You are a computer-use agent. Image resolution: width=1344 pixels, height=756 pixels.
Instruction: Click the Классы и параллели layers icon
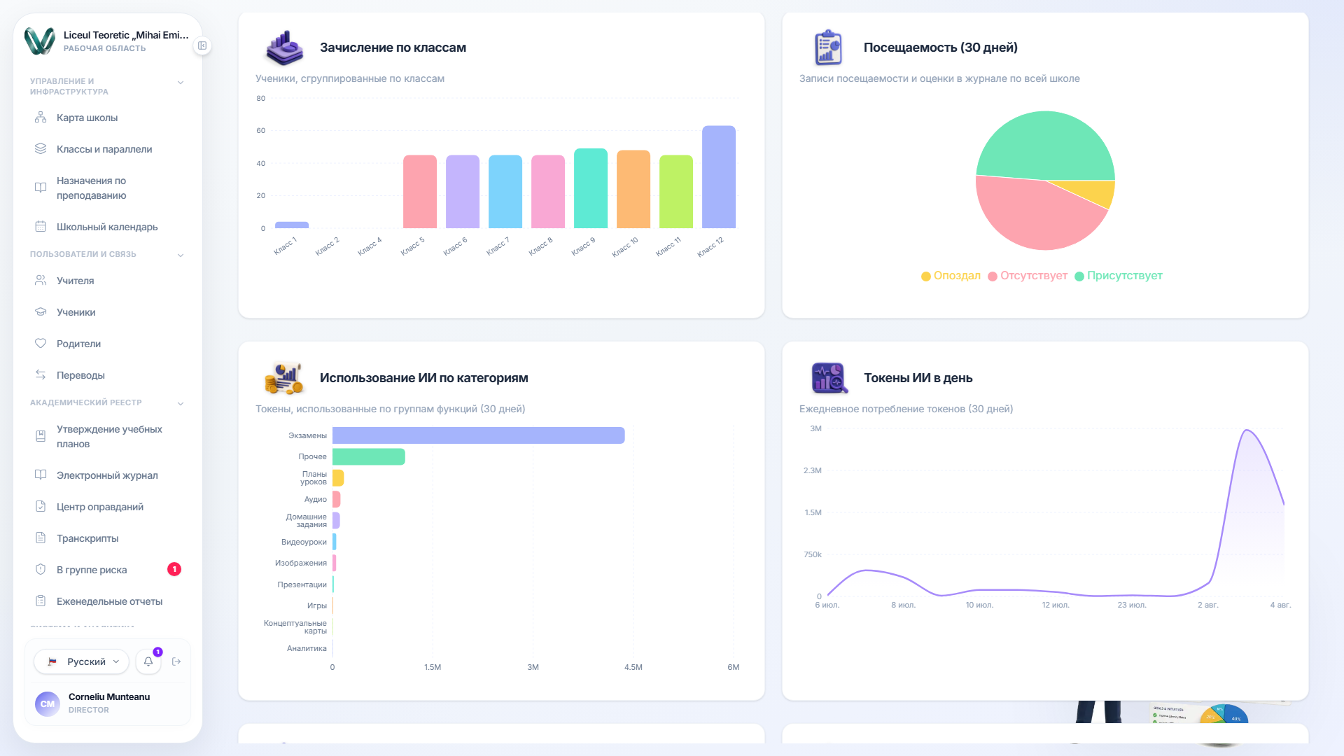(41, 149)
